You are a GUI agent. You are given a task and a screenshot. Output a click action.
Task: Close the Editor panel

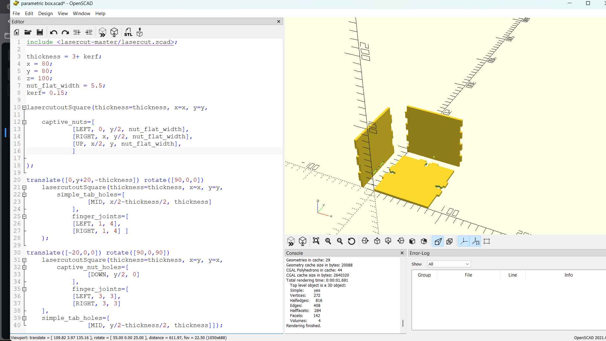(x=278, y=21)
